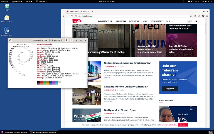Image resolution: width=214 pixels, height=134 pixels.
Task: Click Activities in the top bar
Action: (x=5, y=1)
